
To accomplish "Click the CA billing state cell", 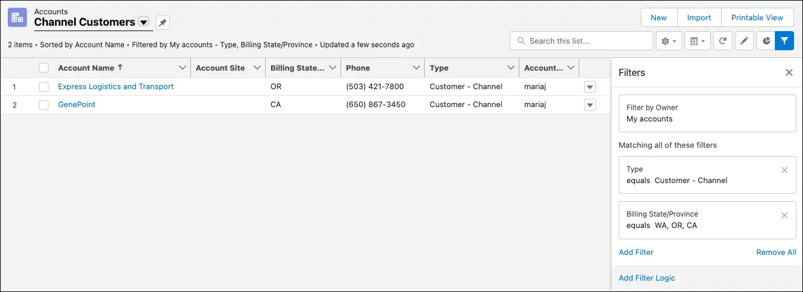I will 276,104.
